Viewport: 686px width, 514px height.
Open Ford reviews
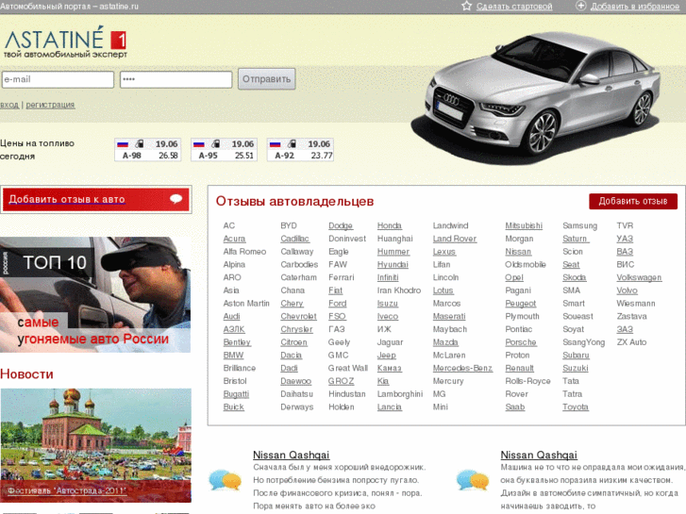pos(337,304)
